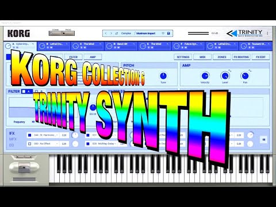The image size is (276, 207).
Task: Toggle effect 000 No Effect checkbox
Action: 29,144
